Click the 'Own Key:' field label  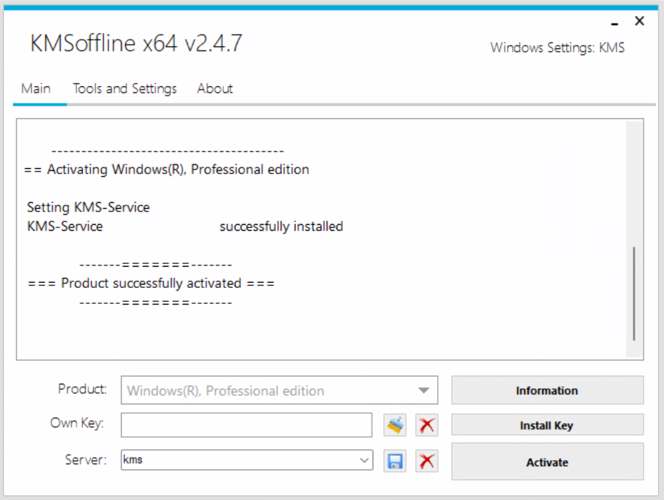tap(77, 423)
